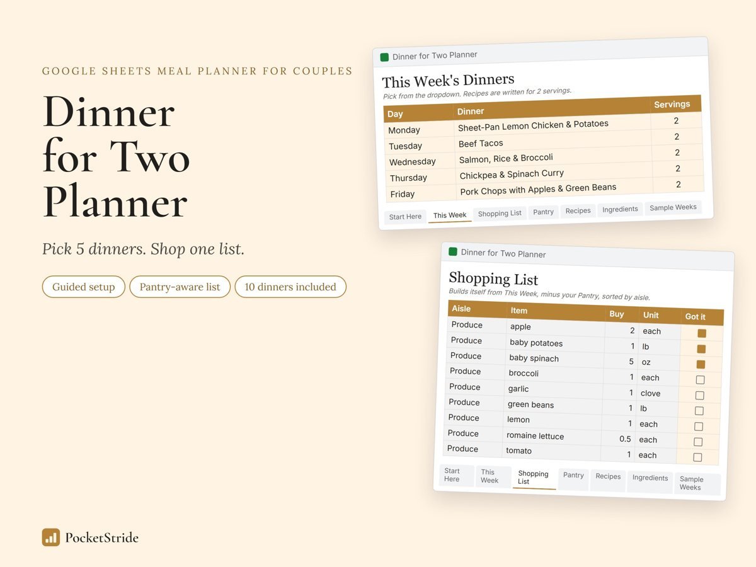Click the This Week's Dinners heading
The width and height of the screenshot is (756, 567).
click(448, 81)
